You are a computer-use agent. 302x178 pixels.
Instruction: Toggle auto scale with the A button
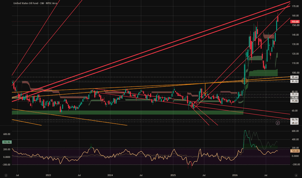click(296, 175)
